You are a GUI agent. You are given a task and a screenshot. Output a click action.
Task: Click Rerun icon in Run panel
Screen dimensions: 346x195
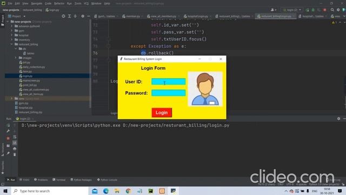pos(8,125)
